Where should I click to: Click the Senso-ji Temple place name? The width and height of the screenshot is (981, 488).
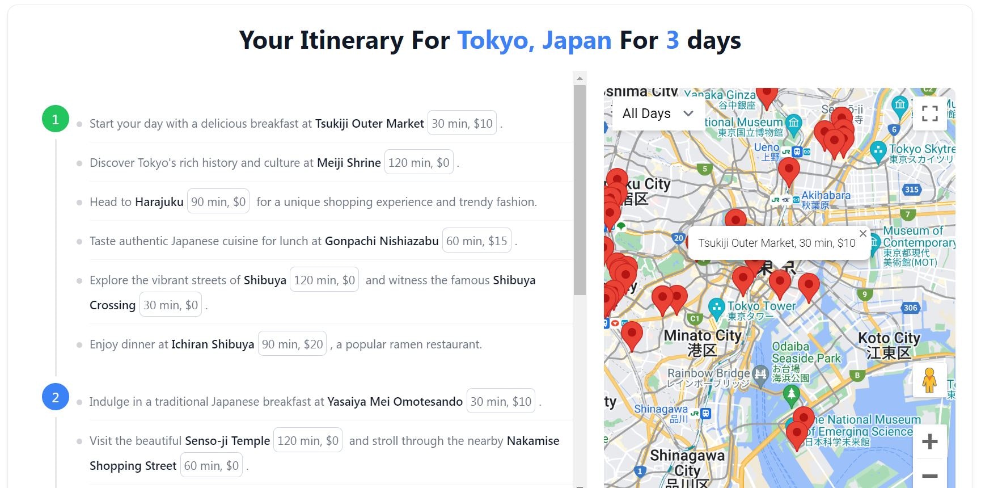point(227,441)
